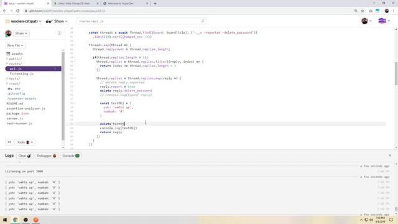Screen dimensions: 398x224
Task: Collapse the routes/ folder
Action: (x=14, y=63)
